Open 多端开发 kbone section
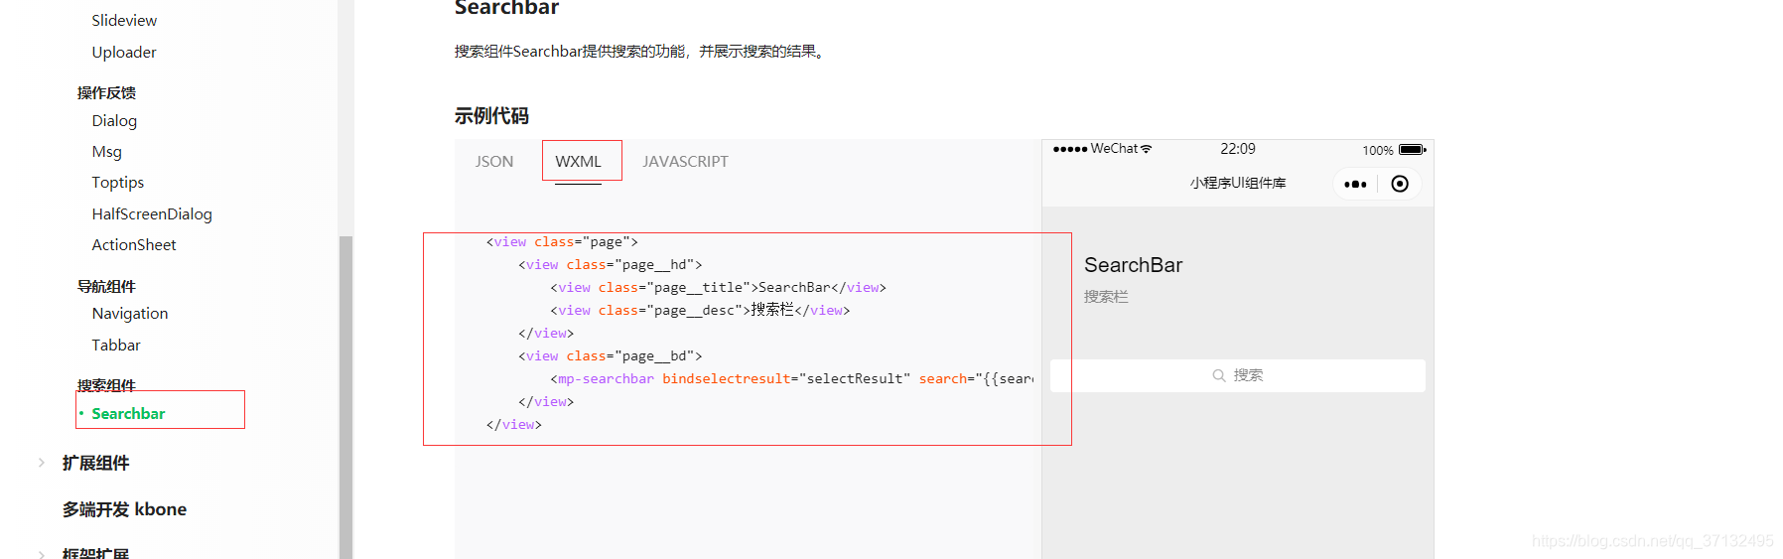Image resolution: width=1783 pixels, height=559 pixels. [x=124, y=509]
